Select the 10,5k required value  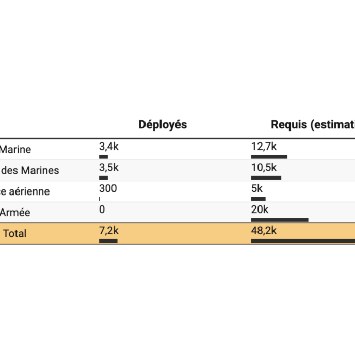coord(264,167)
